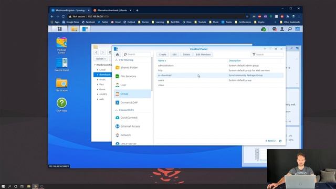Select the downloads folder in File Station
This screenshot has width=336, height=189.
coord(103,75)
